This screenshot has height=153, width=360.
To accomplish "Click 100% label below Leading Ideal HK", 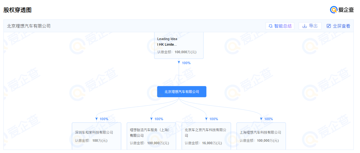I will tap(186, 63).
